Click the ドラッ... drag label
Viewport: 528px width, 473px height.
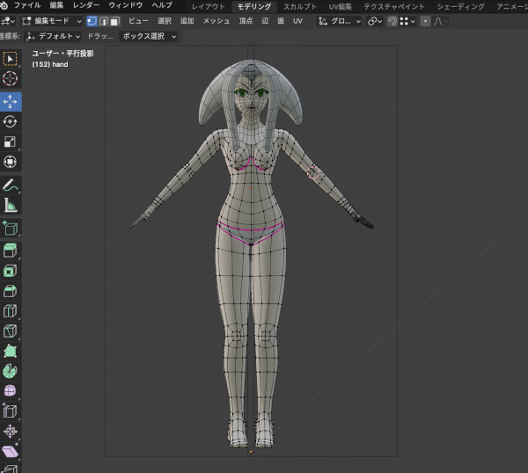(x=100, y=36)
